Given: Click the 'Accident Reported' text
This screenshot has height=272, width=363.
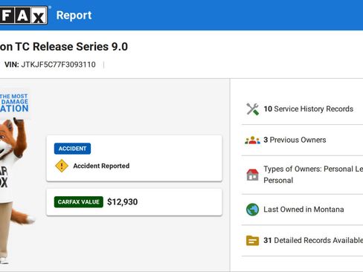Looking at the screenshot, I should (x=101, y=166).
